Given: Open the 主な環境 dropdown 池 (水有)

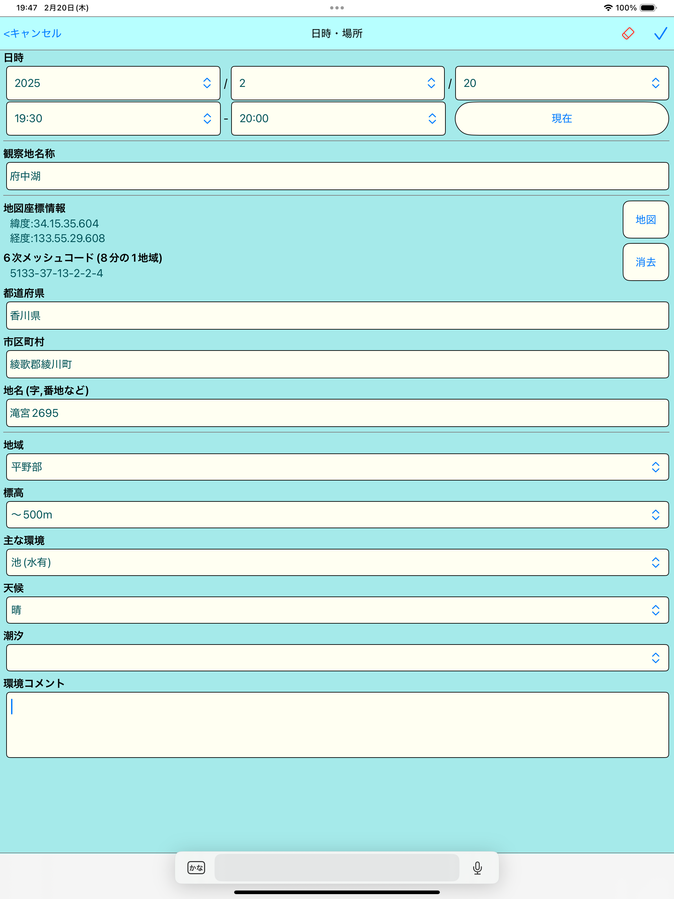Looking at the screenshot, I should click(338, 563).
